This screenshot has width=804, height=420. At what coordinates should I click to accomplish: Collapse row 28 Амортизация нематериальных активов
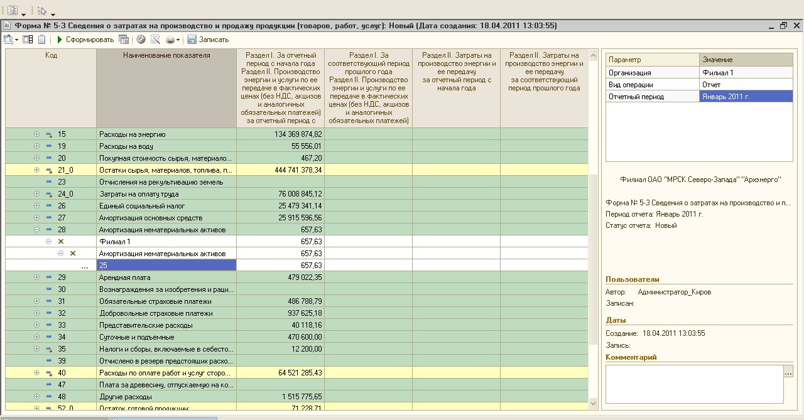coord(37,230)
